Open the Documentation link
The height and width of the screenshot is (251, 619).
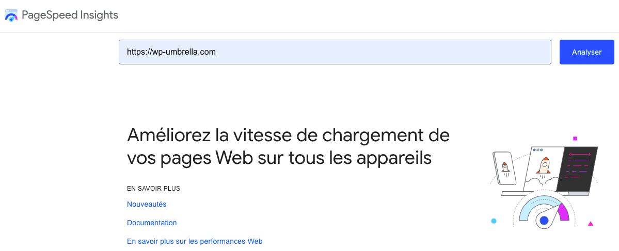(x=152, y=223)
